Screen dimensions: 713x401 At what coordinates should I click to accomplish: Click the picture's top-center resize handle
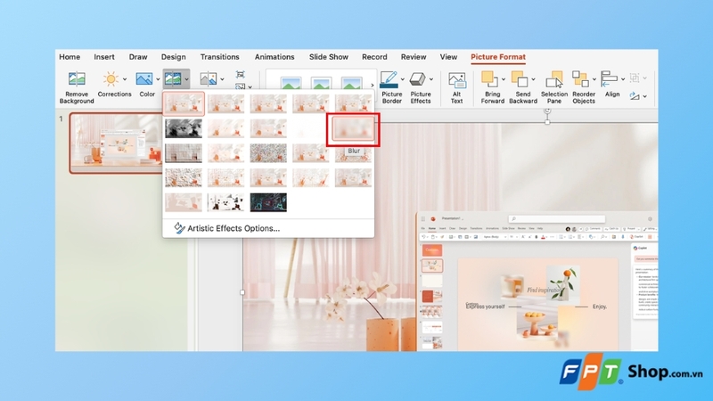coord(547,122)
